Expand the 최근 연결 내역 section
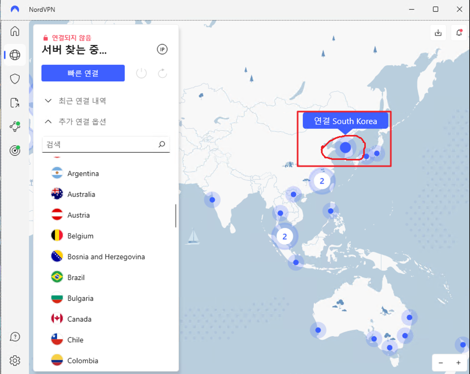 [x=75, y=101]
